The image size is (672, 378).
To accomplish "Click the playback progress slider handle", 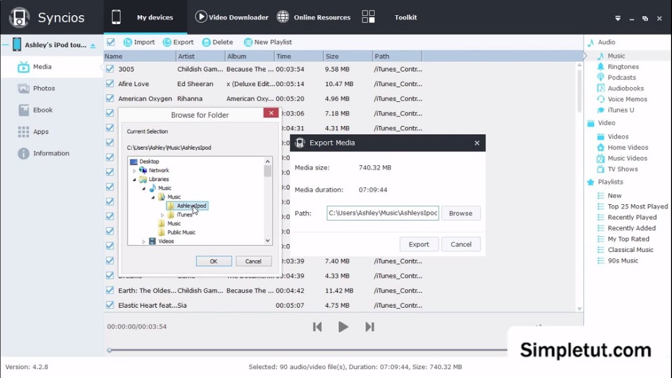I will (x=109, y=350).
